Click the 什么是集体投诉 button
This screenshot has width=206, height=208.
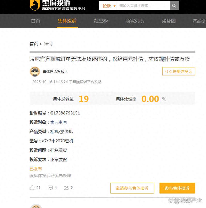pyautogui.click(x=179, y=71)
